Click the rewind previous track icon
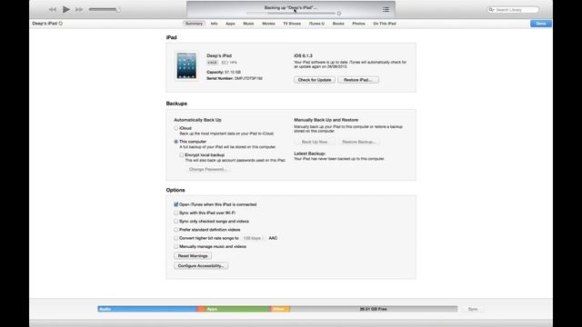This screenshot has height=327, width=582. (x=53, y=10)
